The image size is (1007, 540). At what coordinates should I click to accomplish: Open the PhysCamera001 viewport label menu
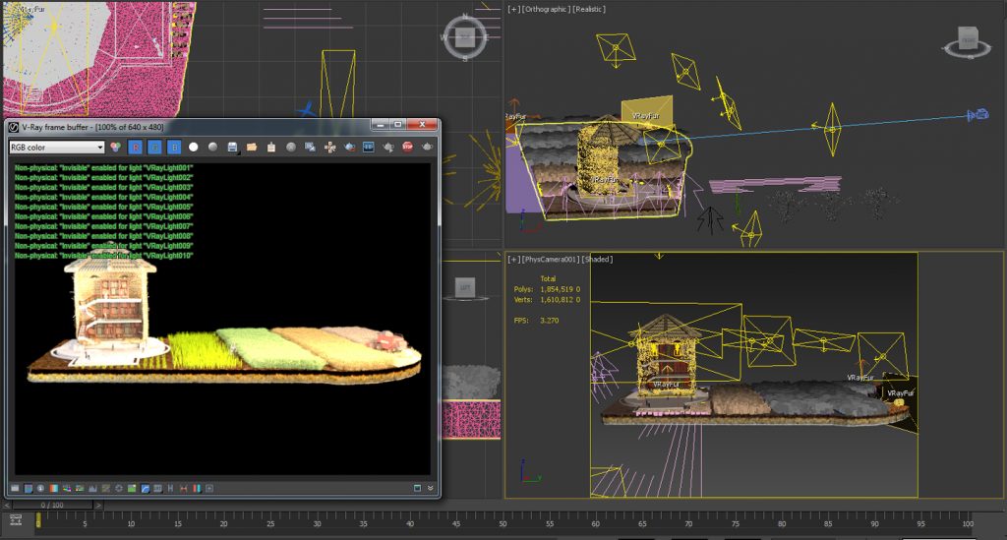(x=550, y=260)
